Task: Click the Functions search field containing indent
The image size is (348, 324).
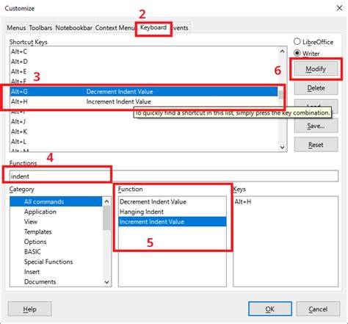Action: coord(174,176)
